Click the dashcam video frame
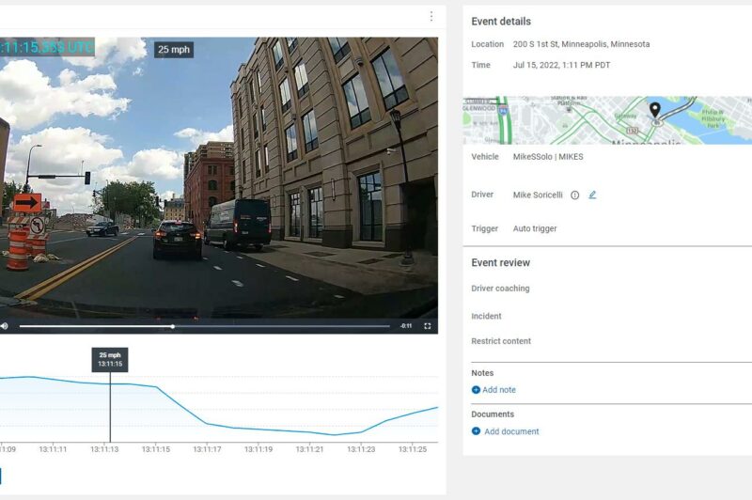752x500 pixels. (219, 178)
